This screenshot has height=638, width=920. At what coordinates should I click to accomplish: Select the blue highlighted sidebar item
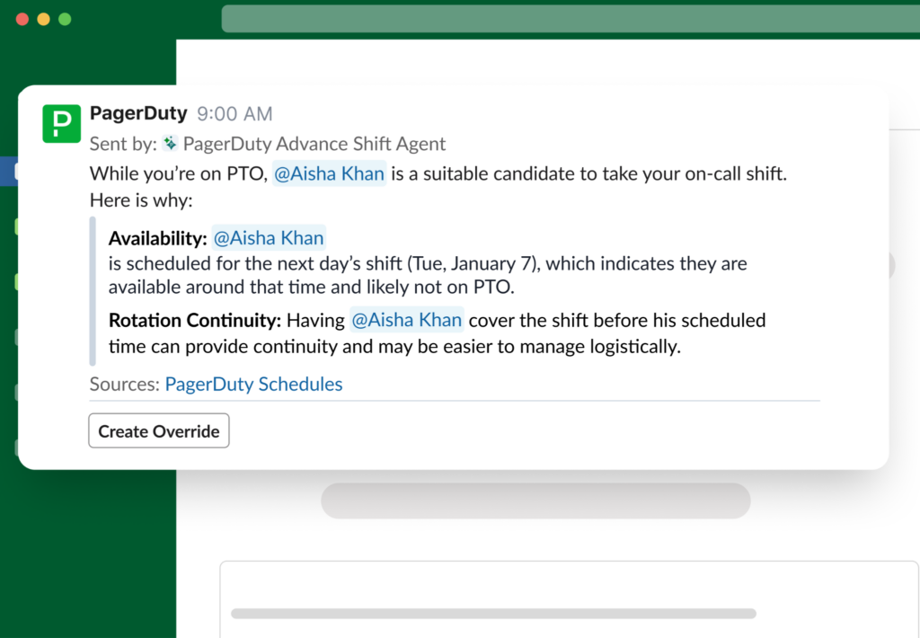8,171
